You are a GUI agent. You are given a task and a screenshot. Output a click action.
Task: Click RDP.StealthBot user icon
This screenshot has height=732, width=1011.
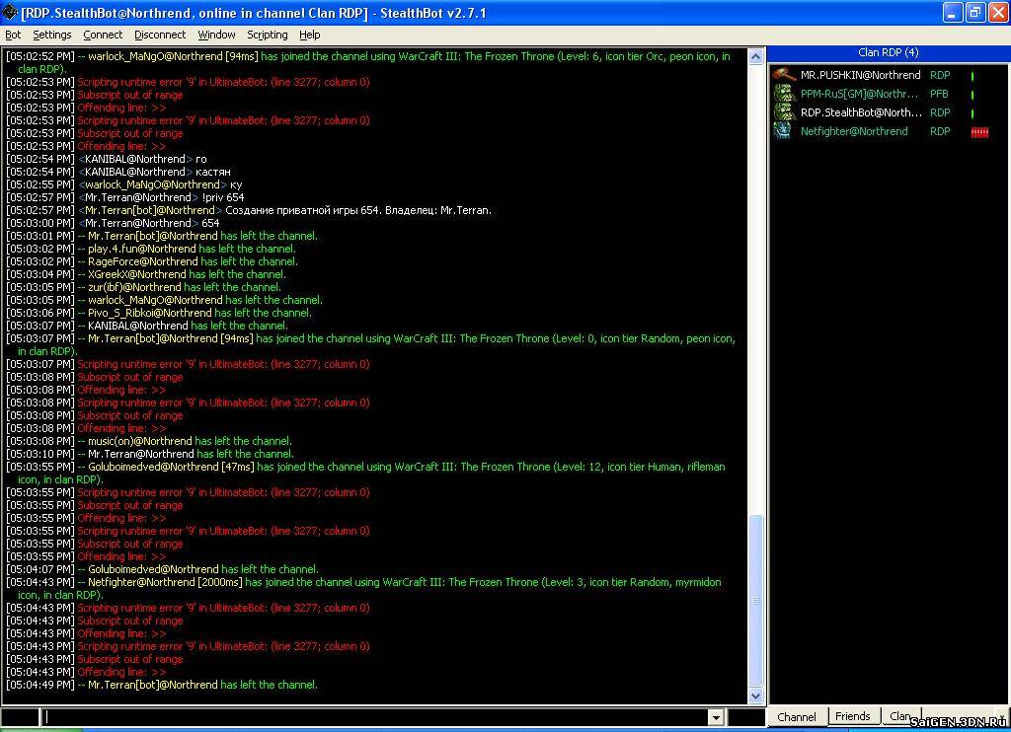pos(784,112)
